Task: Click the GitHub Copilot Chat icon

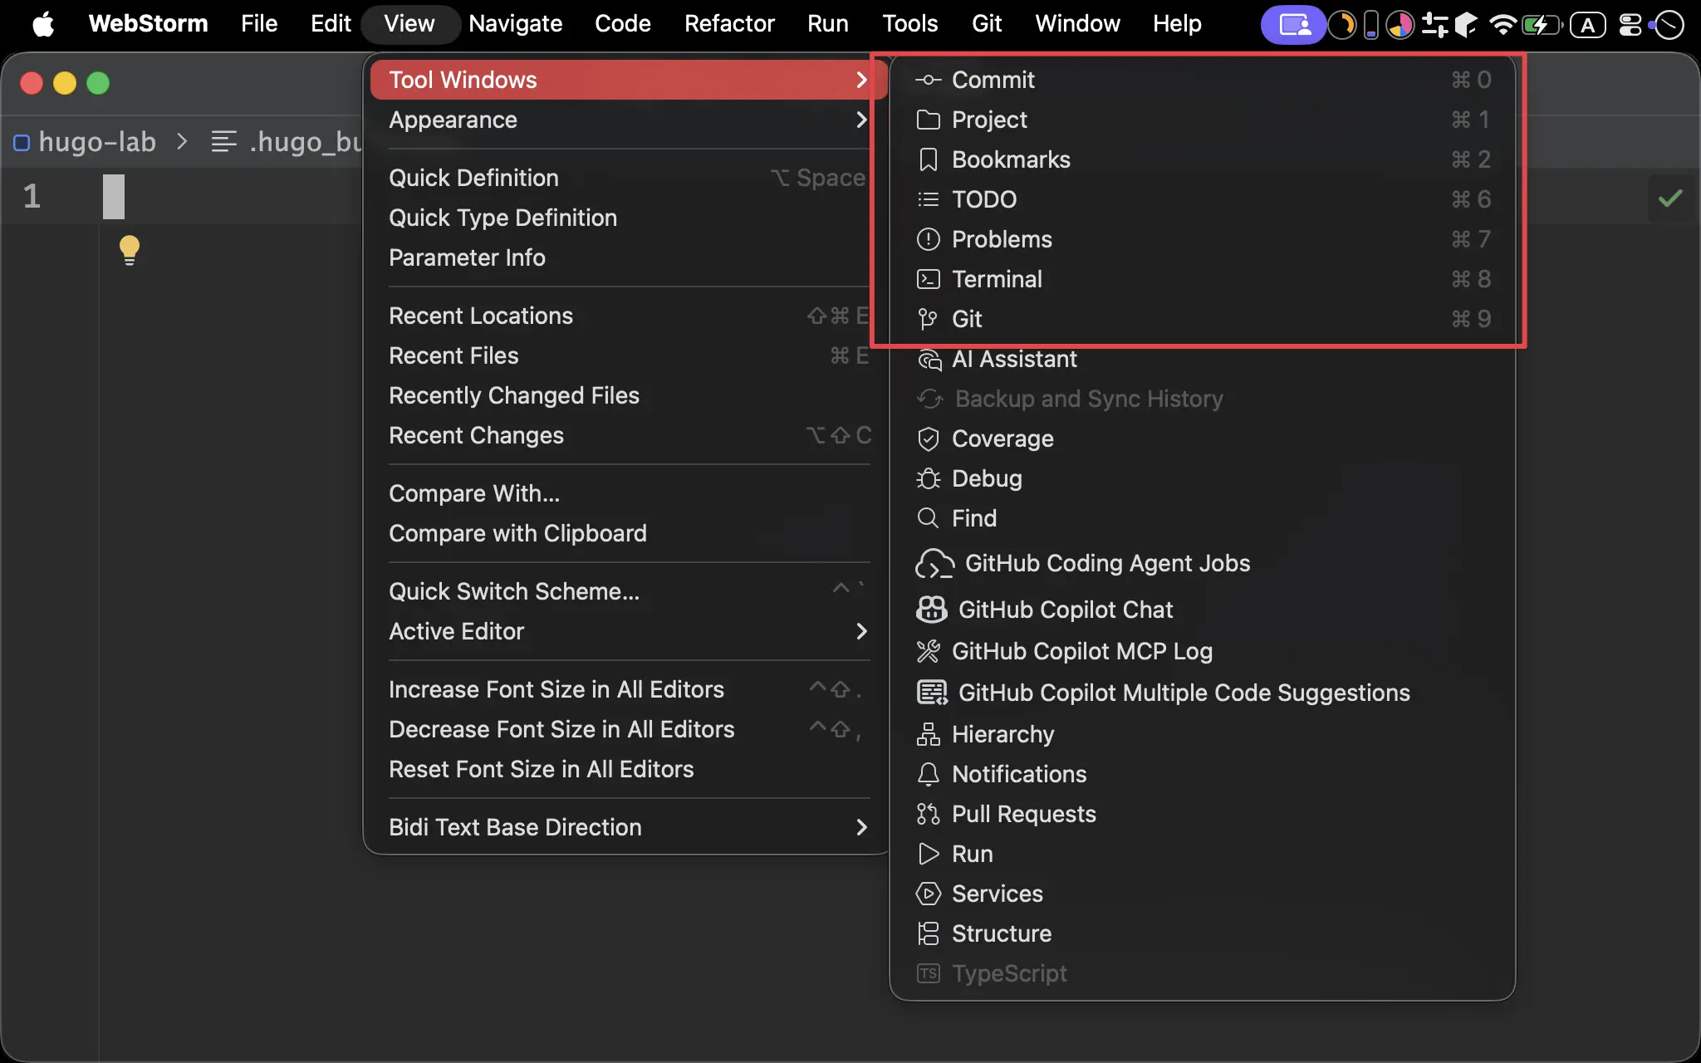Action: pyautogui.click(x=931, y=610)
